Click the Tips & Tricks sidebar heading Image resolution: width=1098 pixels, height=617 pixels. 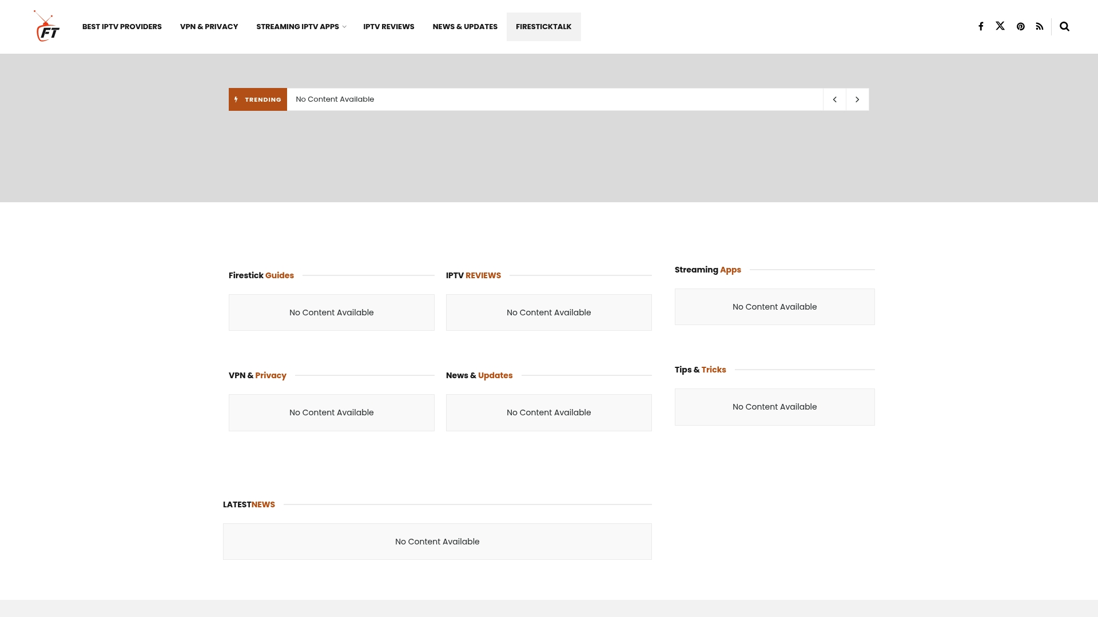(700, 370)
